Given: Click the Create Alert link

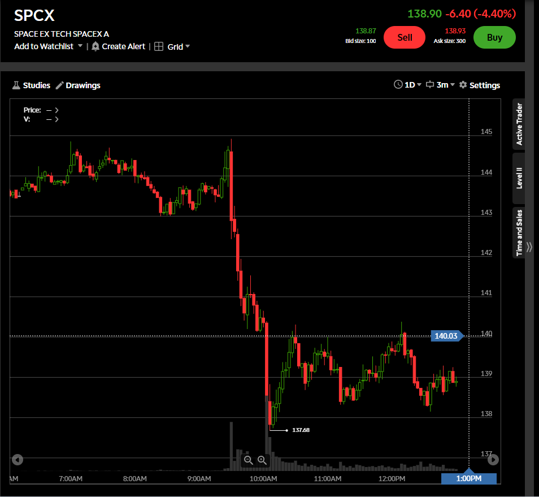Looking at the screenshot, I should [x=123, y=46].
